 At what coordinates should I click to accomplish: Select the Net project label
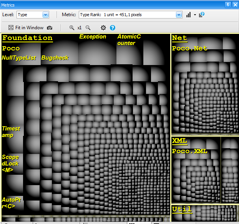tap(179, 38)
